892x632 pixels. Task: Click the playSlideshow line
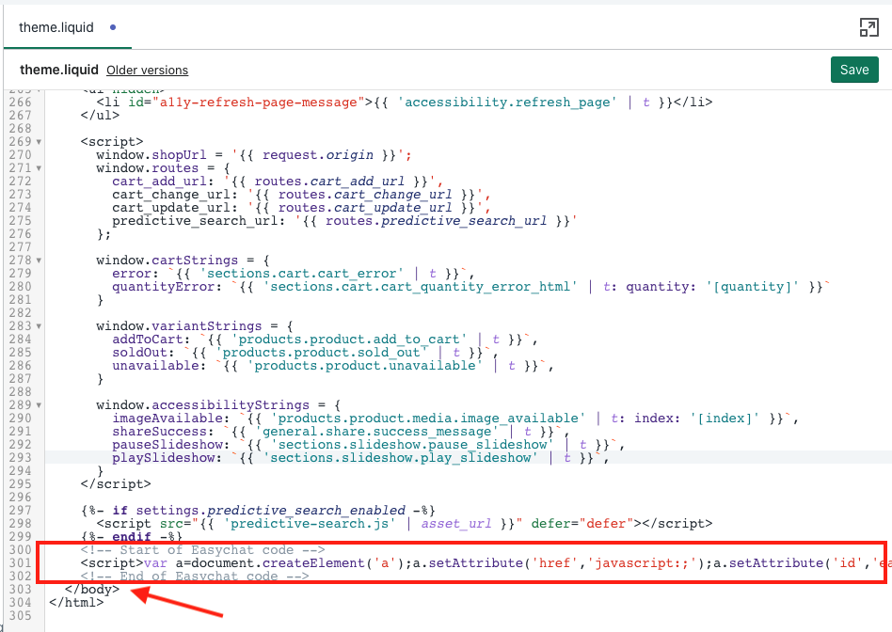360,458
